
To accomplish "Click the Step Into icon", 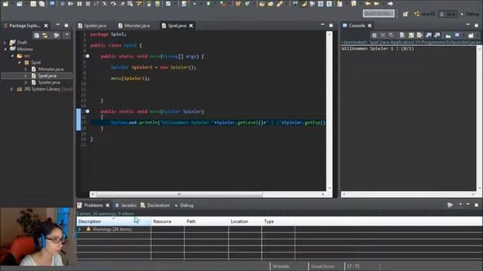I will [105, 4].
